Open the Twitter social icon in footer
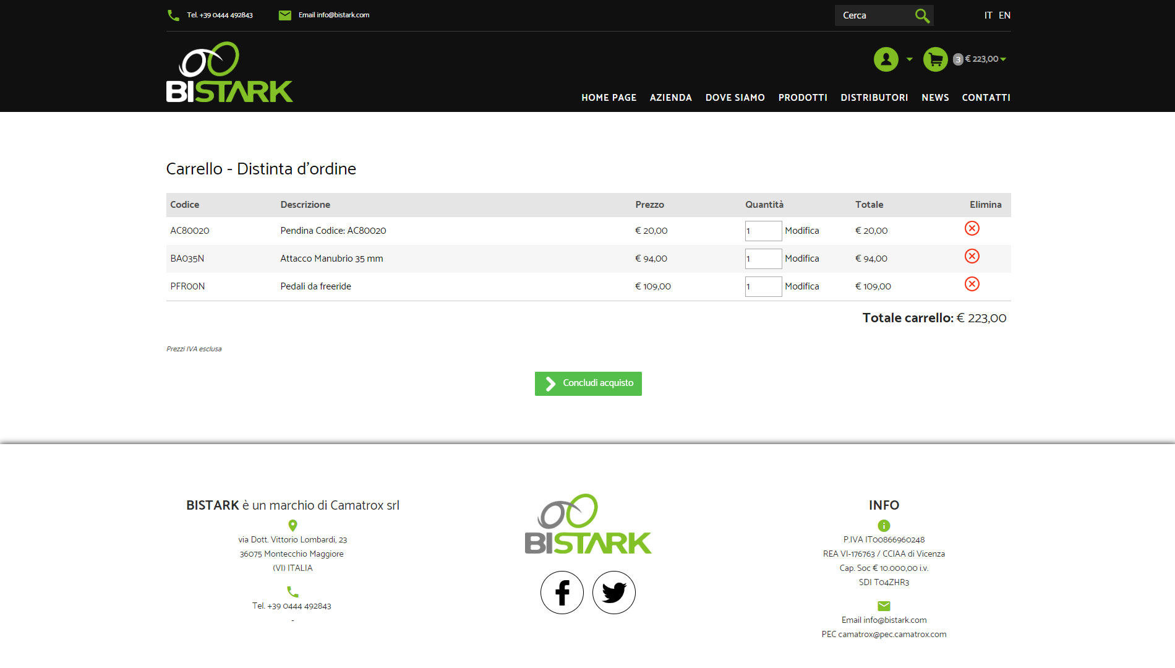Viewport: 1175px width, 668px height. click(613, 593)
